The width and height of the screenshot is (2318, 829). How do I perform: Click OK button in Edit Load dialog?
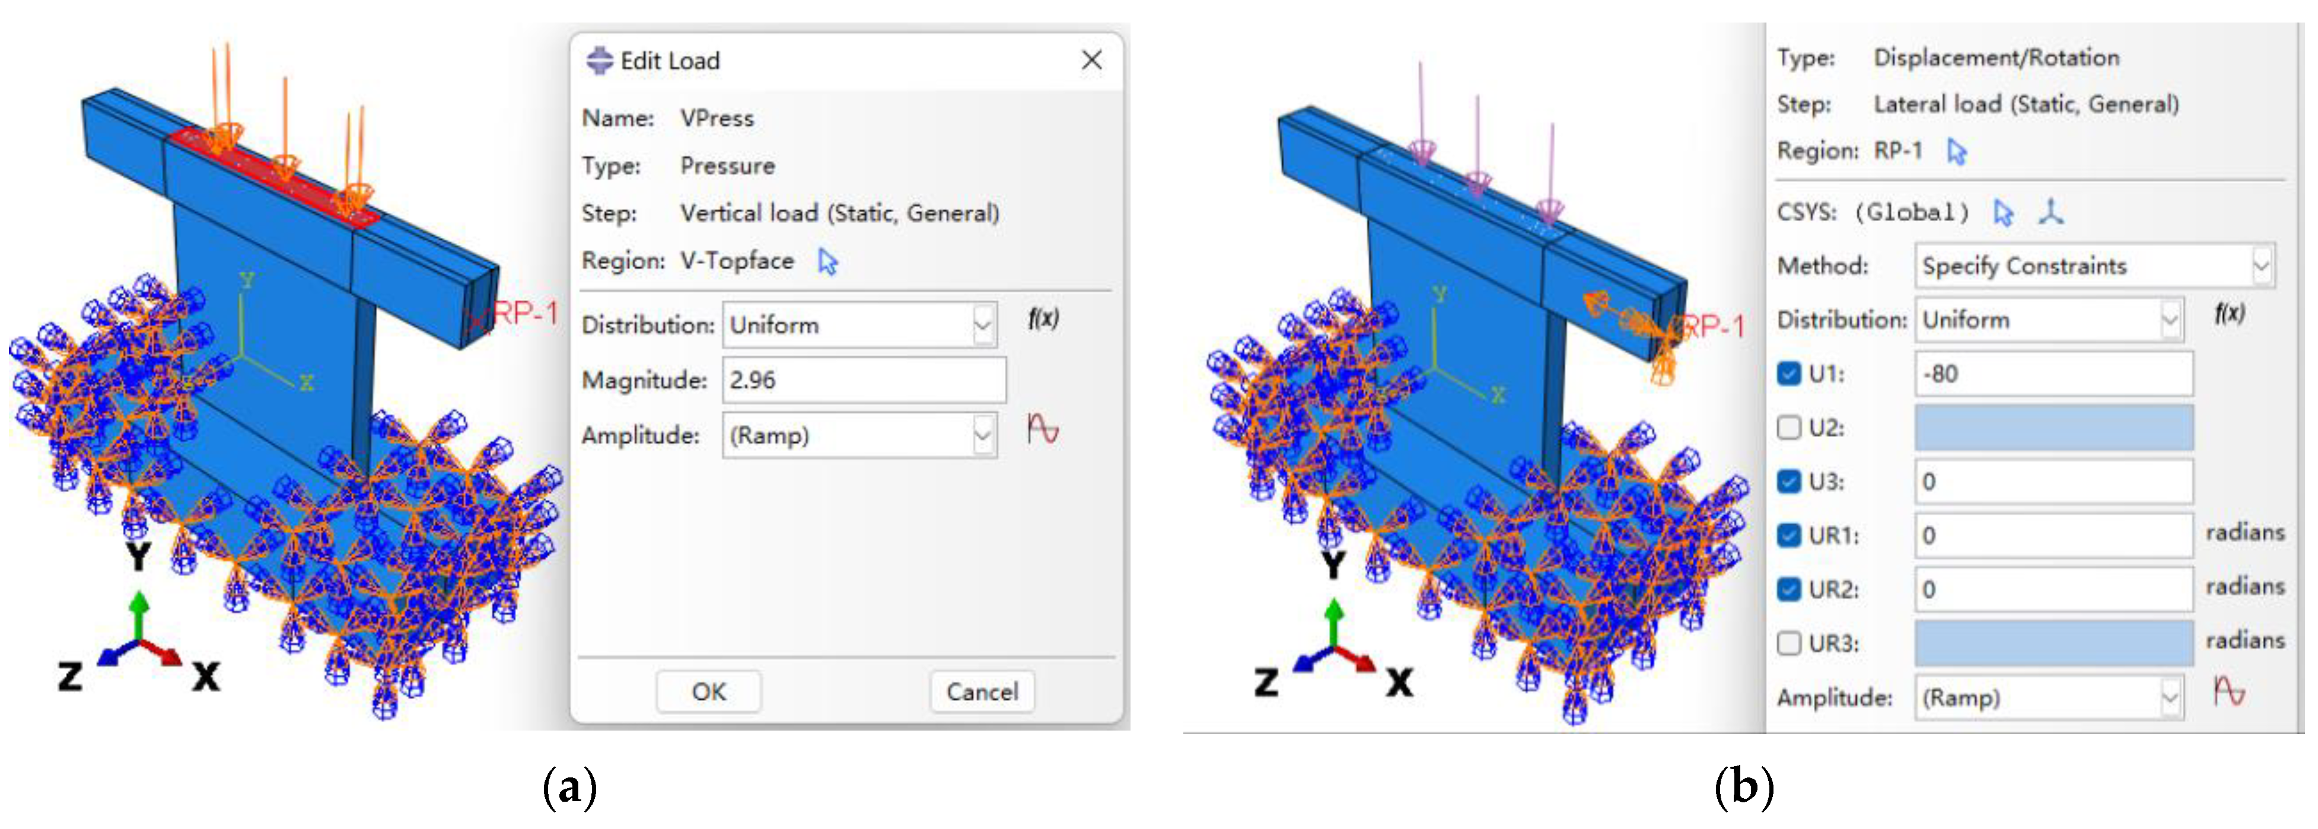pyautogui.click(x=708, y=691)
